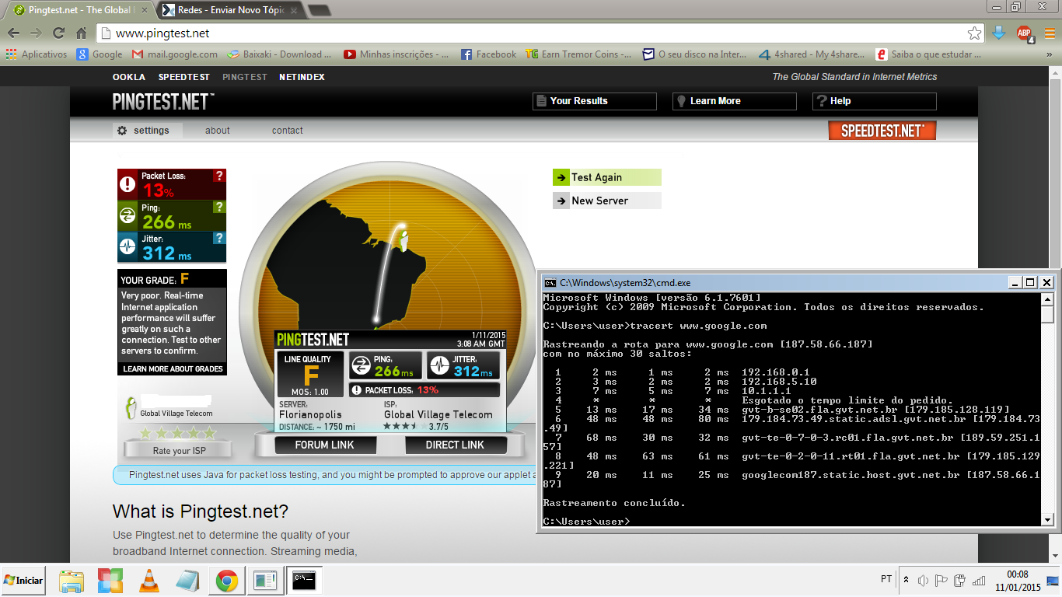1062x597 pixels.
Task: Click the Your Results button
Action: coord(595,101)
